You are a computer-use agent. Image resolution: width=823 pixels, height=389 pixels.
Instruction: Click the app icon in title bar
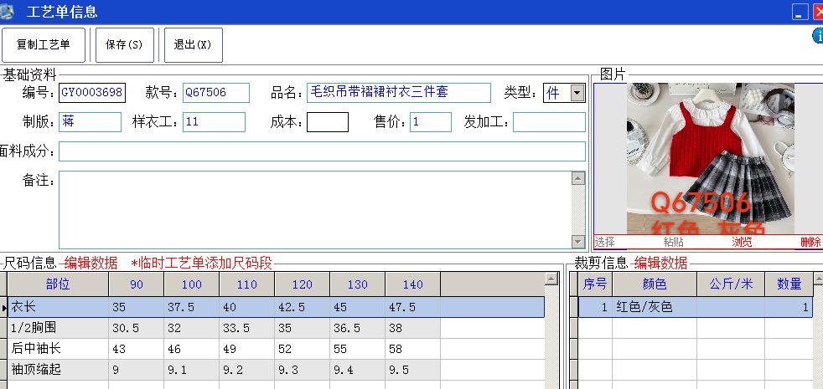[x=8, y=11]
